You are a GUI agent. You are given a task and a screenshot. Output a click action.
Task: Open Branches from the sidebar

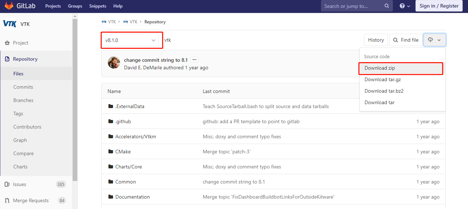click(23, 100)
